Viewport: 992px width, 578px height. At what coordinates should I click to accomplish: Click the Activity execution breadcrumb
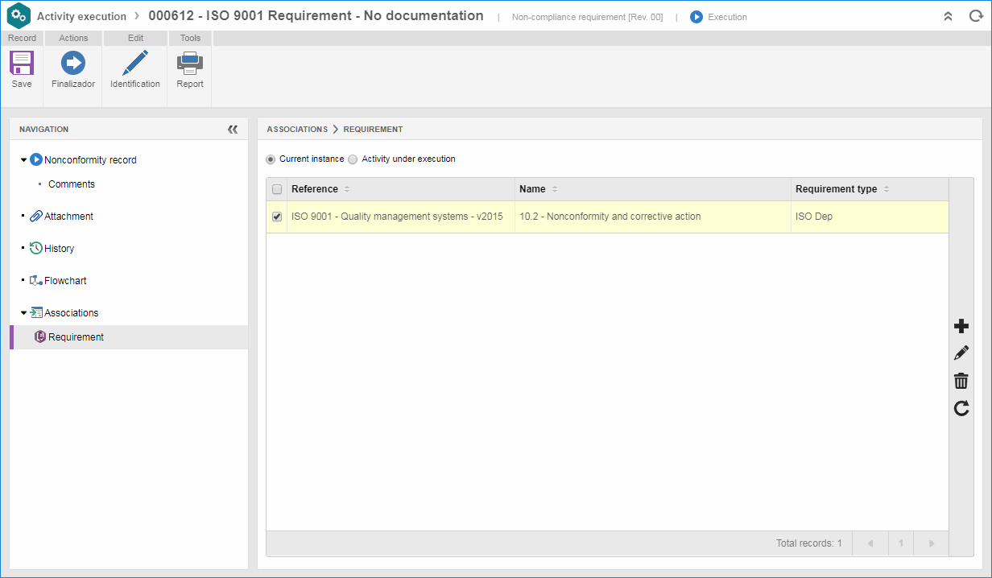coord(81,16)
